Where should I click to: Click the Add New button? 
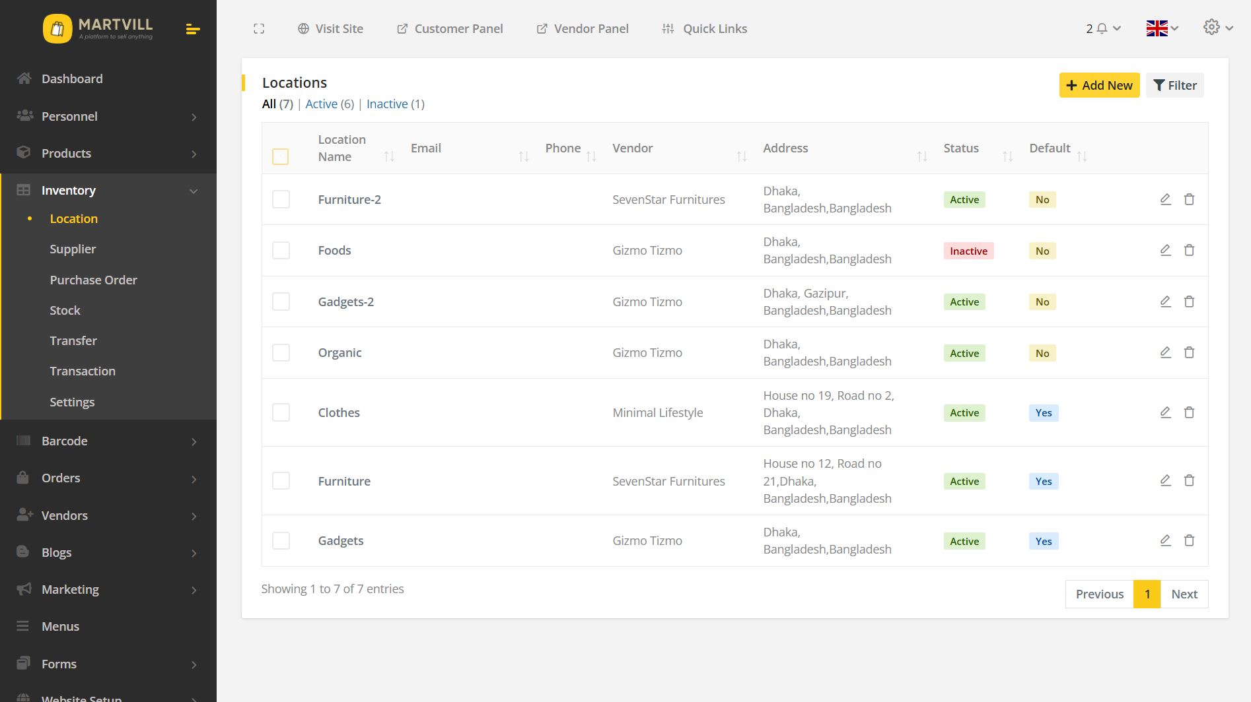tap(1099, 85)
